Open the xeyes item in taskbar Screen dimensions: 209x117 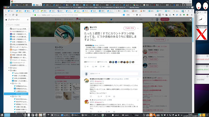point(126,115)
